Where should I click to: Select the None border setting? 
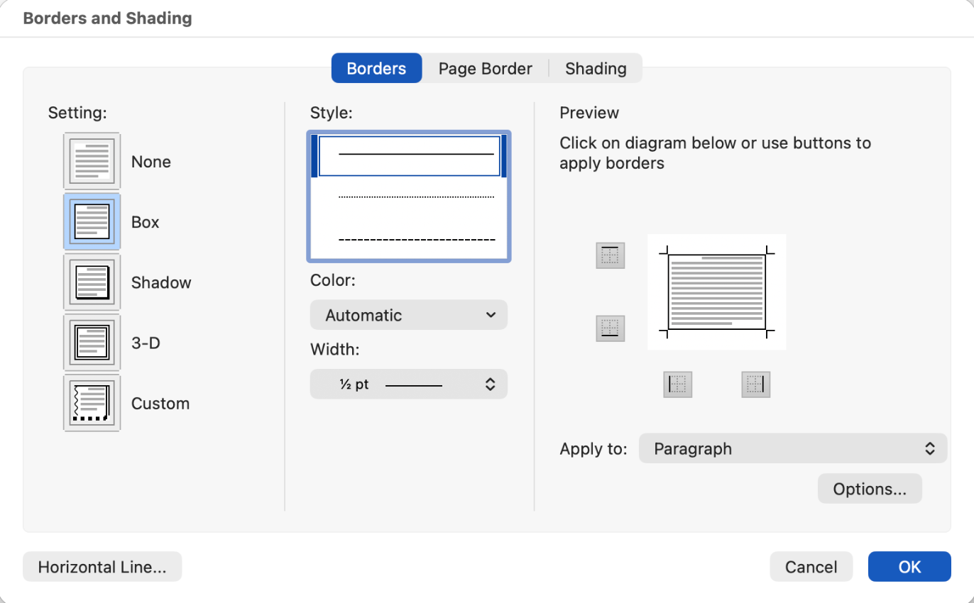(x=92, y=160)
